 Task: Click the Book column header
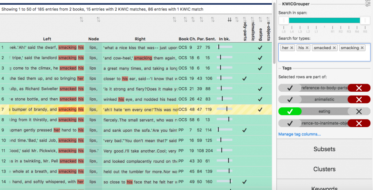click(x=184, y=39)
